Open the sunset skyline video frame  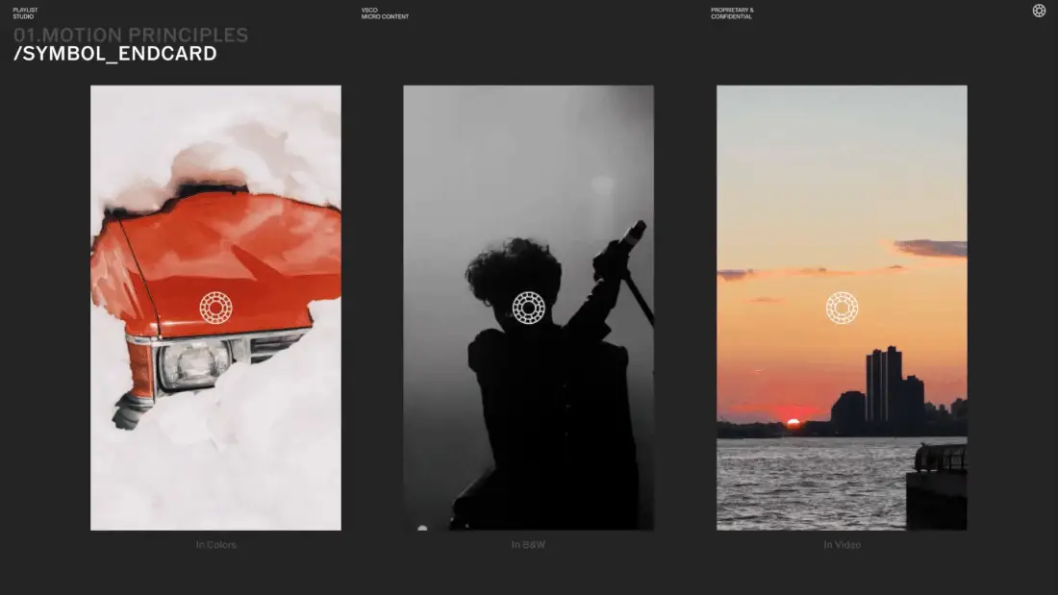(x=842, y=308)
